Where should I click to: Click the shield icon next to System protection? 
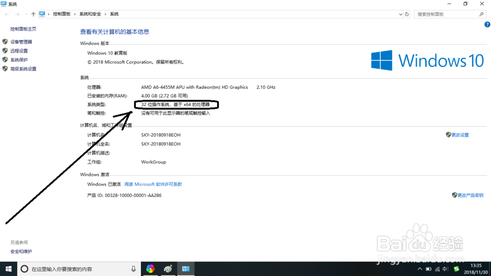point(5,60)
